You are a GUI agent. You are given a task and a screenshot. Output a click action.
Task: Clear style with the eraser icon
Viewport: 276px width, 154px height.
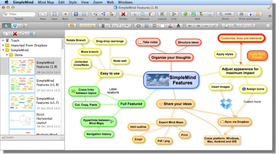point(252,26)
